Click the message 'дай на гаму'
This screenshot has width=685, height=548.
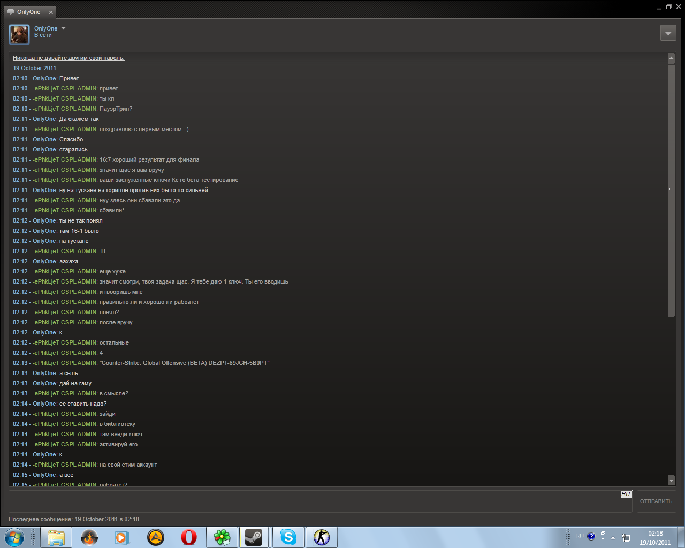(75, 383)
